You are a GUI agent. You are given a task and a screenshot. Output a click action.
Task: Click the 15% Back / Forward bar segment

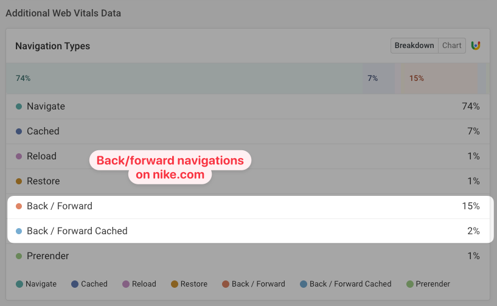coord(439,78)
